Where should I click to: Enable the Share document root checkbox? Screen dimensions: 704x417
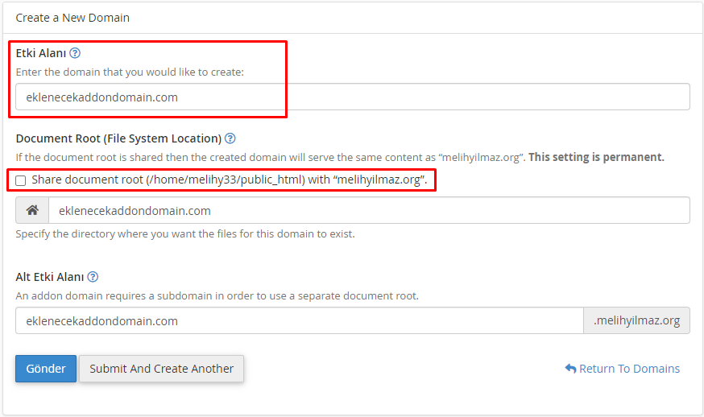(x=21, y=180)
